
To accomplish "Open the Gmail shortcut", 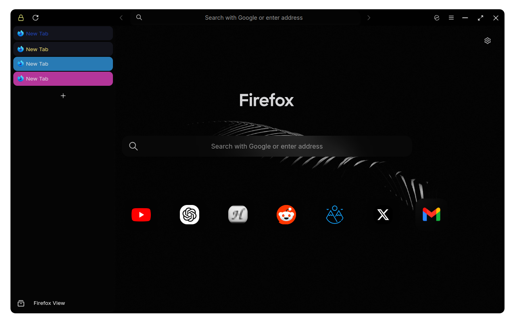I will pyautogui.click(x=432, y=215).
